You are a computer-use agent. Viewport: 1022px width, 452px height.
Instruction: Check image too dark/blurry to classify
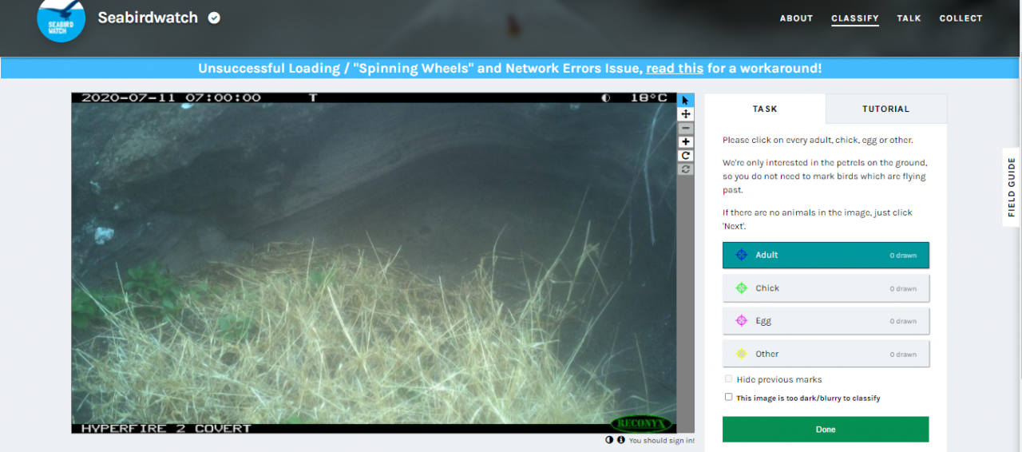click(728, 397)
